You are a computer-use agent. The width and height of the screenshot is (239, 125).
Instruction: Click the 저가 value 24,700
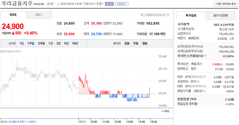pos(96,34)
